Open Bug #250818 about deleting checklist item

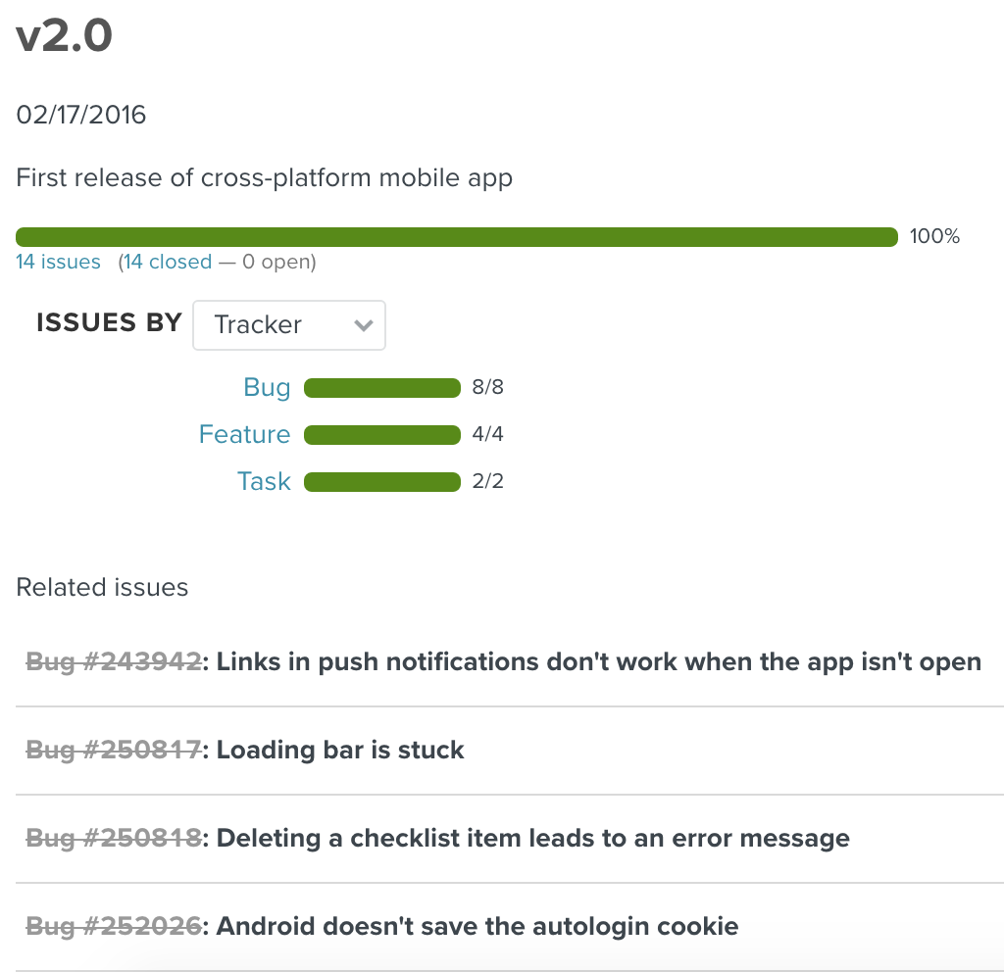coord(114,839)
